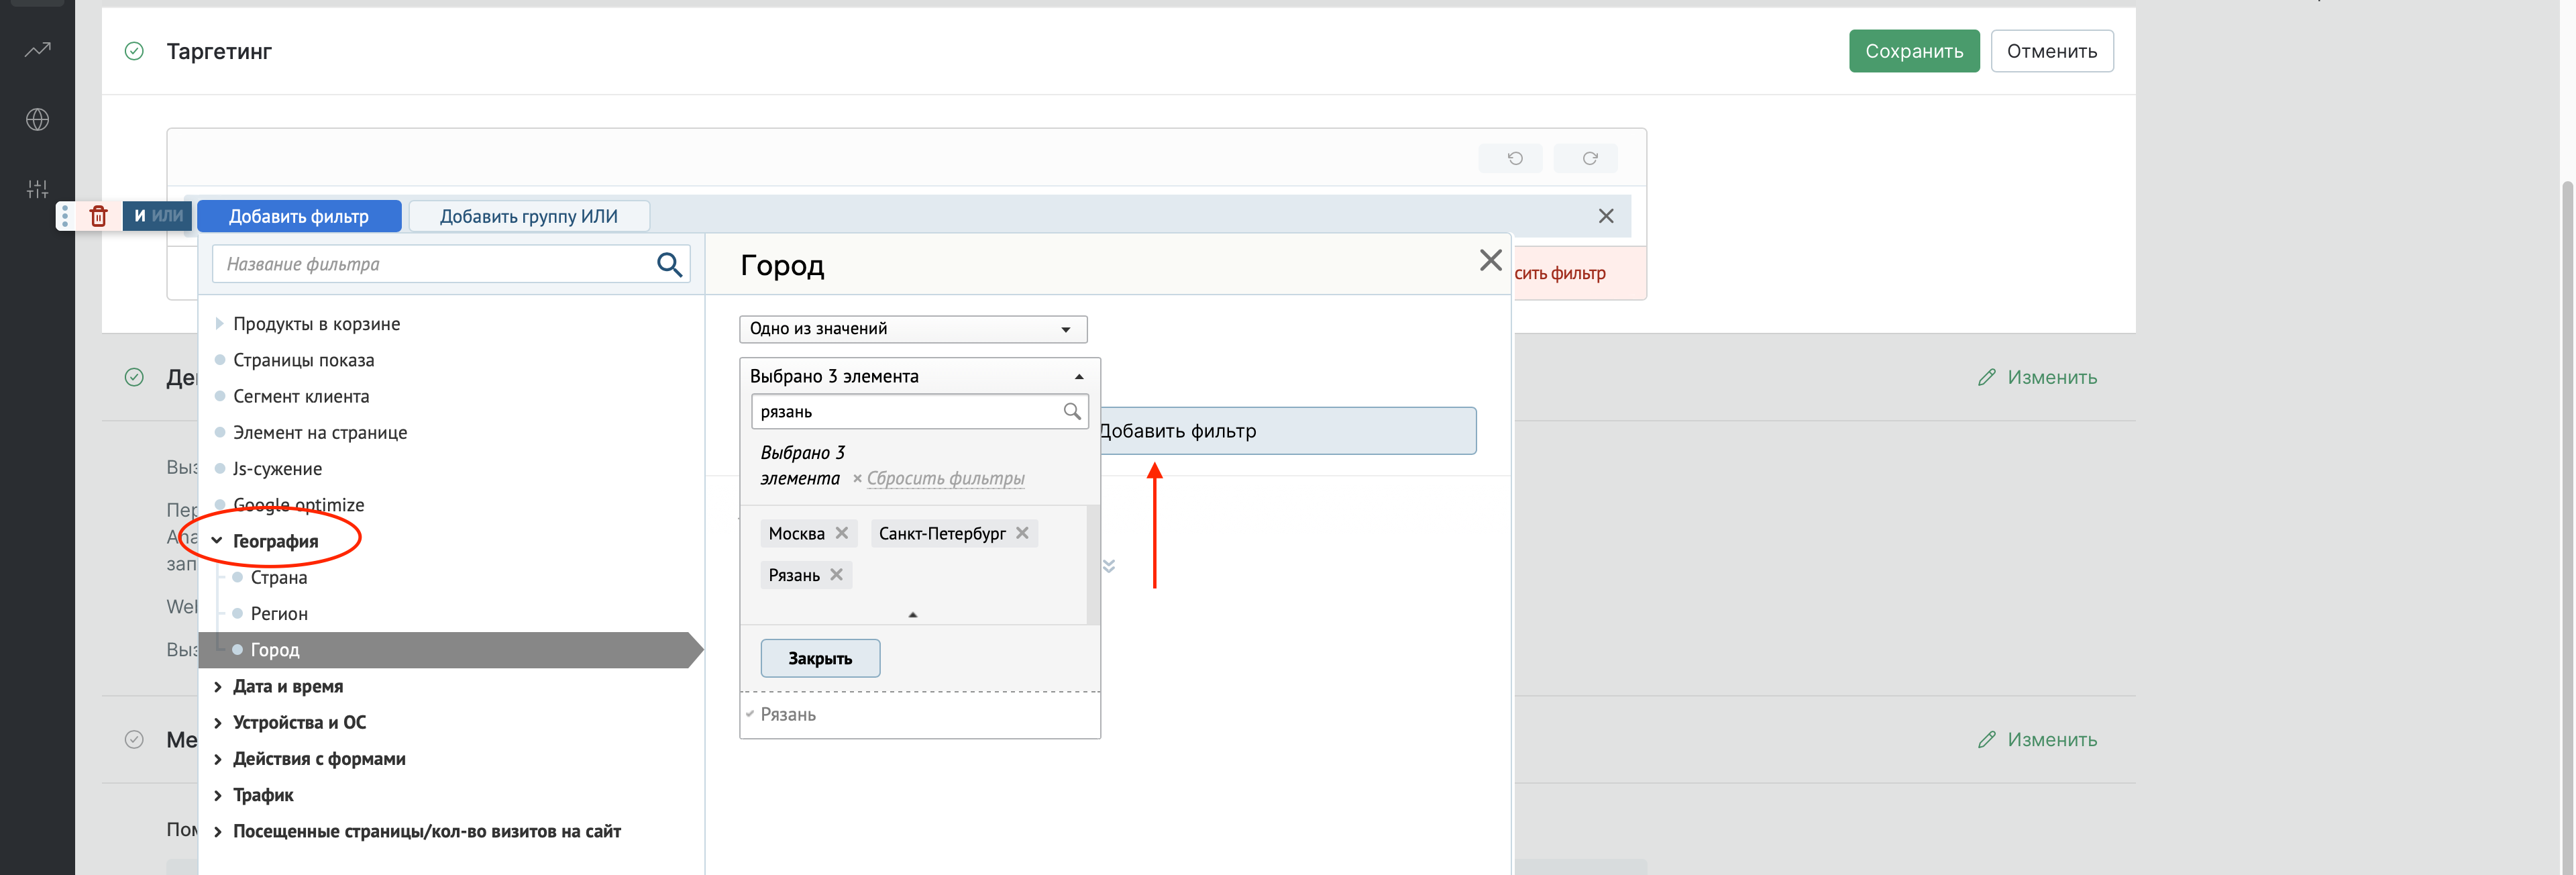Click the Сбросить фильтры link
The height and width of the screenshot is (875, 2576).
pyautogui.click(x=945, y=478)
